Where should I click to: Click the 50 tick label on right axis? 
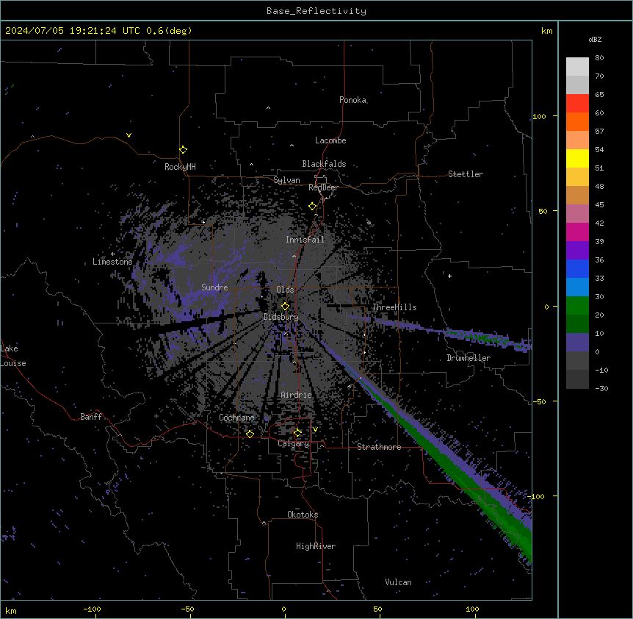[x=543, y=211]
